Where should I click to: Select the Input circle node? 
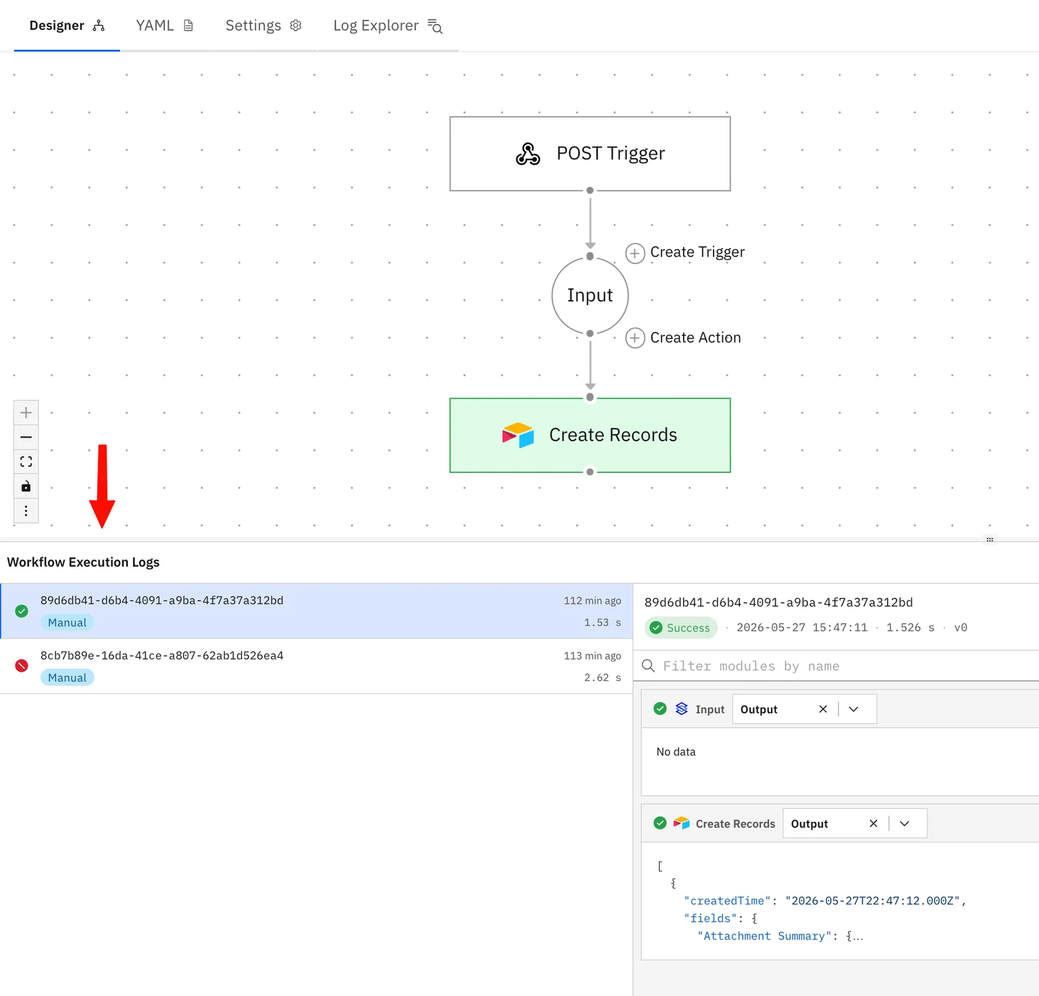click(x=590, y=295)
